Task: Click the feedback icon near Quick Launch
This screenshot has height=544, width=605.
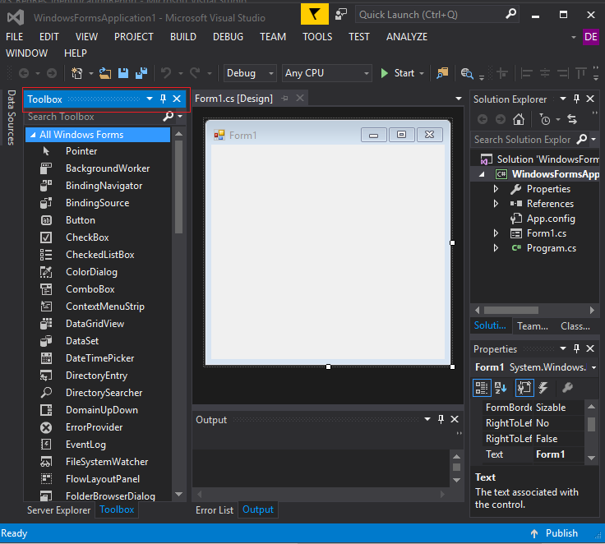Action: coord(341,15)
